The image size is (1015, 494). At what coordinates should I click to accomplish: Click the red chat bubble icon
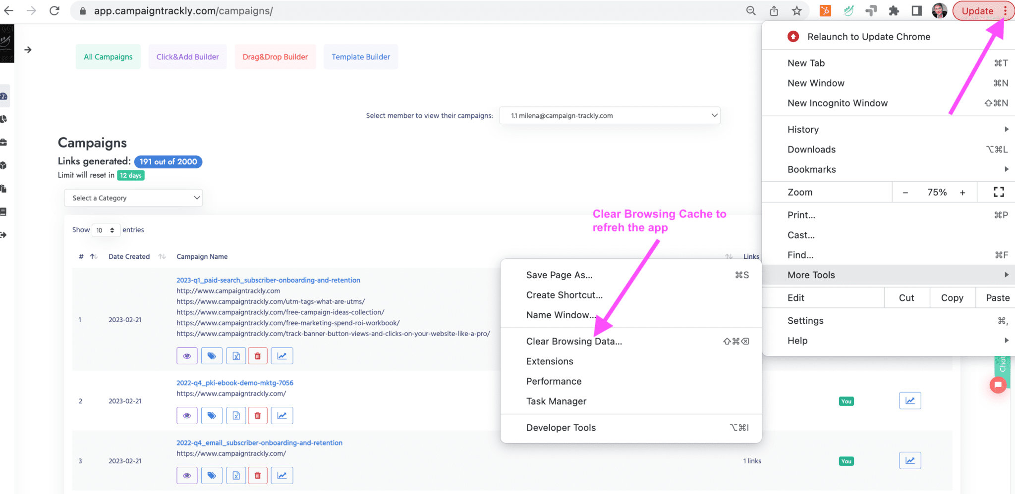click(x=998, y=385)
